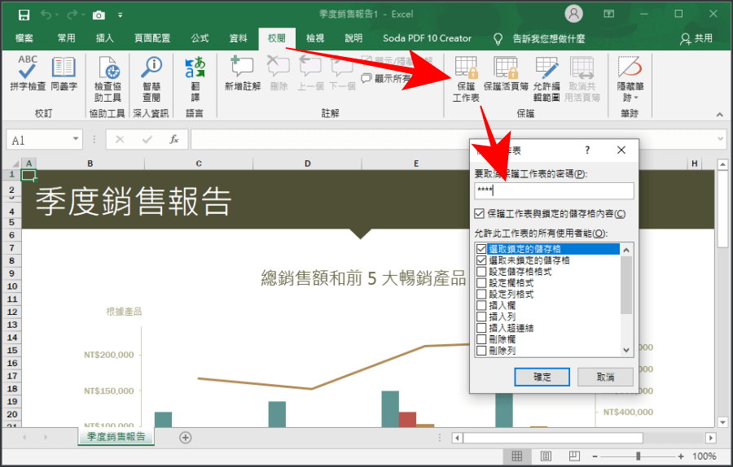Open the 說明 help tab
Viewport: 733px width, 467px height.
[x=353, y=38]
